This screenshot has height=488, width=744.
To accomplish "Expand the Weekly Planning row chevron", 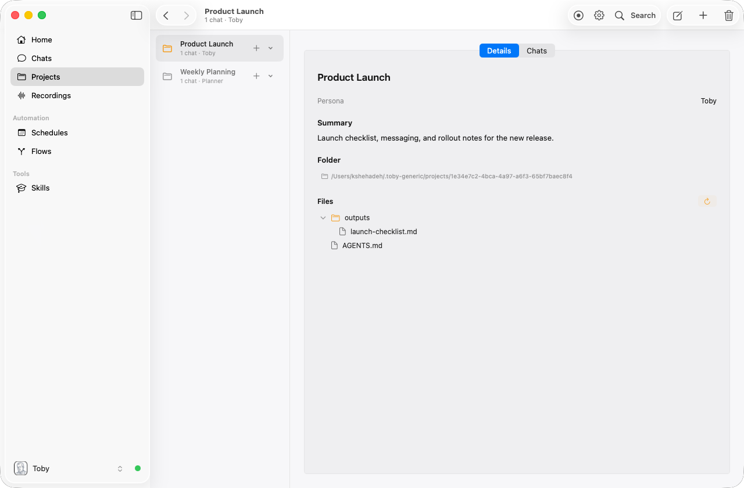I will click(x=270, y=76).
